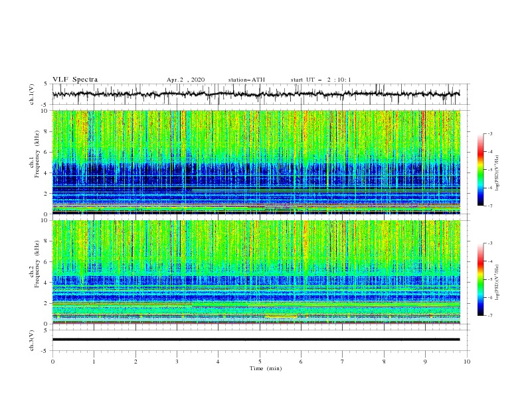Screen dimensions: 526x406
Task: Click the ch.2 color bar "log(PSD)(V²/Hz)" label
Action: pos(497,283)
